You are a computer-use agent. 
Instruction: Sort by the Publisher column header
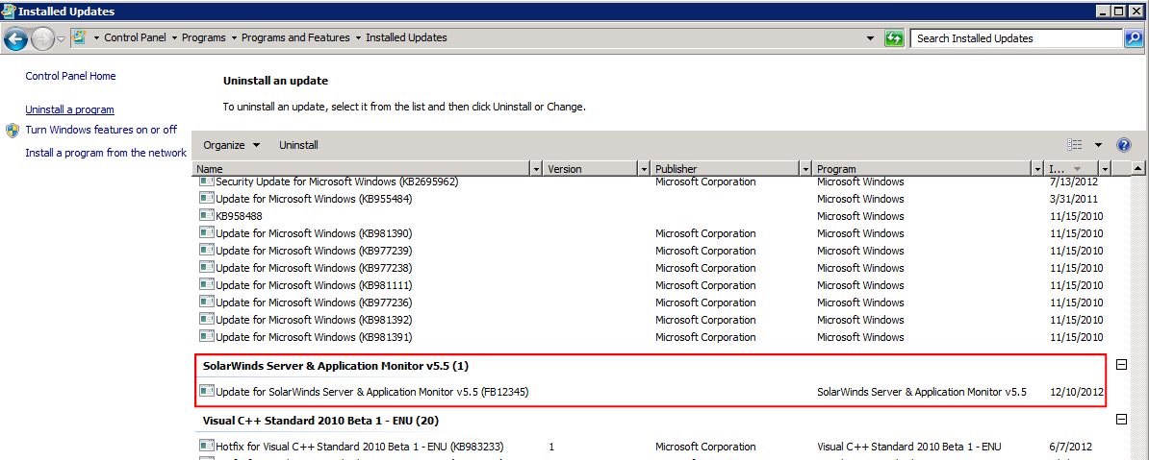click(x=726, y=169)
